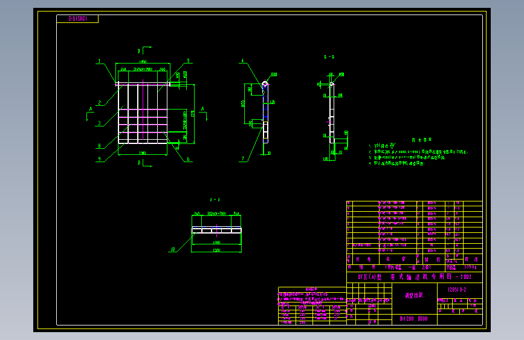Click the B-B section profile drawing
The height and width of the screenshot is (340, 524).
click(x=332, y=113)
